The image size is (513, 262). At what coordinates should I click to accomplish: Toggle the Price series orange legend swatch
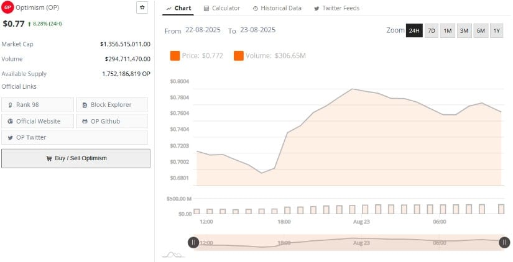pos(175,56)
